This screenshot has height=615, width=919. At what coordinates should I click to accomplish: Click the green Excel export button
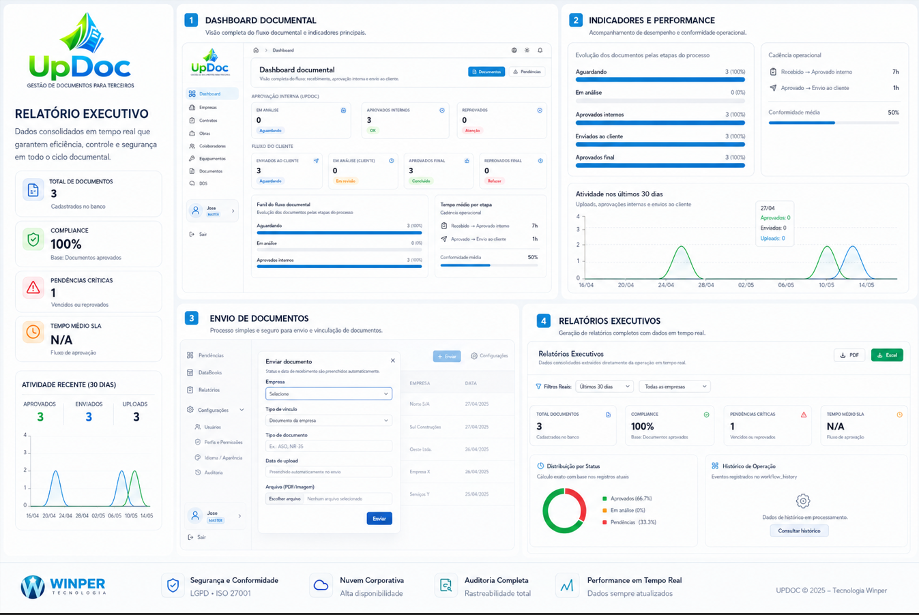click(x=887, y=355)
